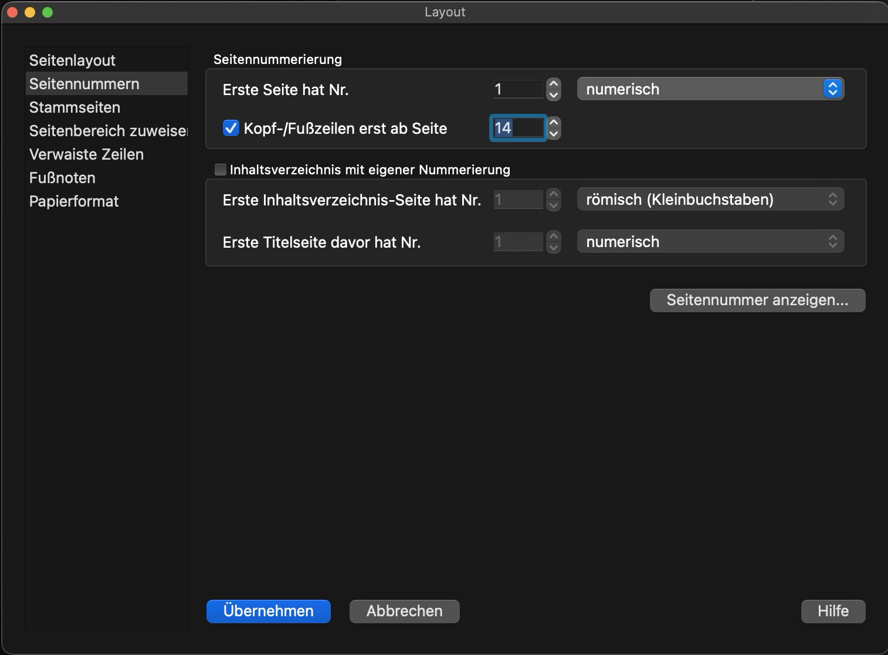The image size is (888, 655).
Task: Click up arrow of 'Kopf-/Fußzeilen erst ab Seite' stepper
Action: (x=553, y=123)
